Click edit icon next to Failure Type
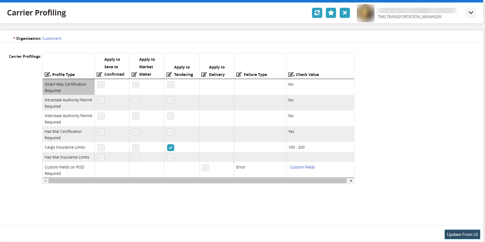485x242 pixels. (x=239, y=74)
